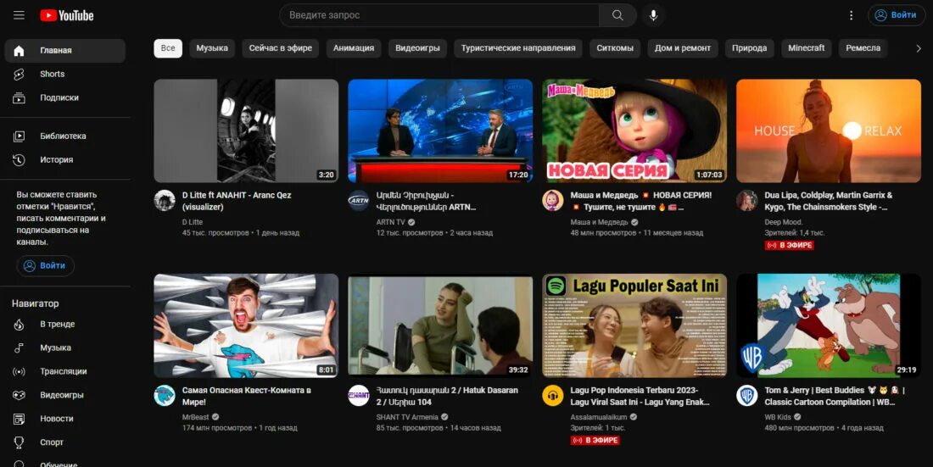Open ARTN news studio video thumbnail
Screen dimensions: 933x467
(440, 131)
